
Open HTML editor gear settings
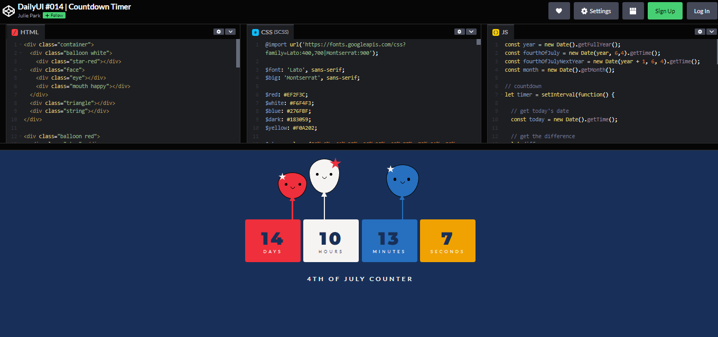(x=219, y=32)
